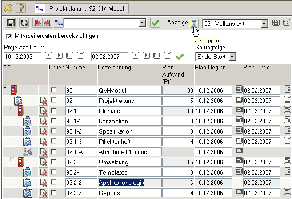The image size is (292, 199).
Task: Click the Pflichtenheft name field
Action: 129,142
